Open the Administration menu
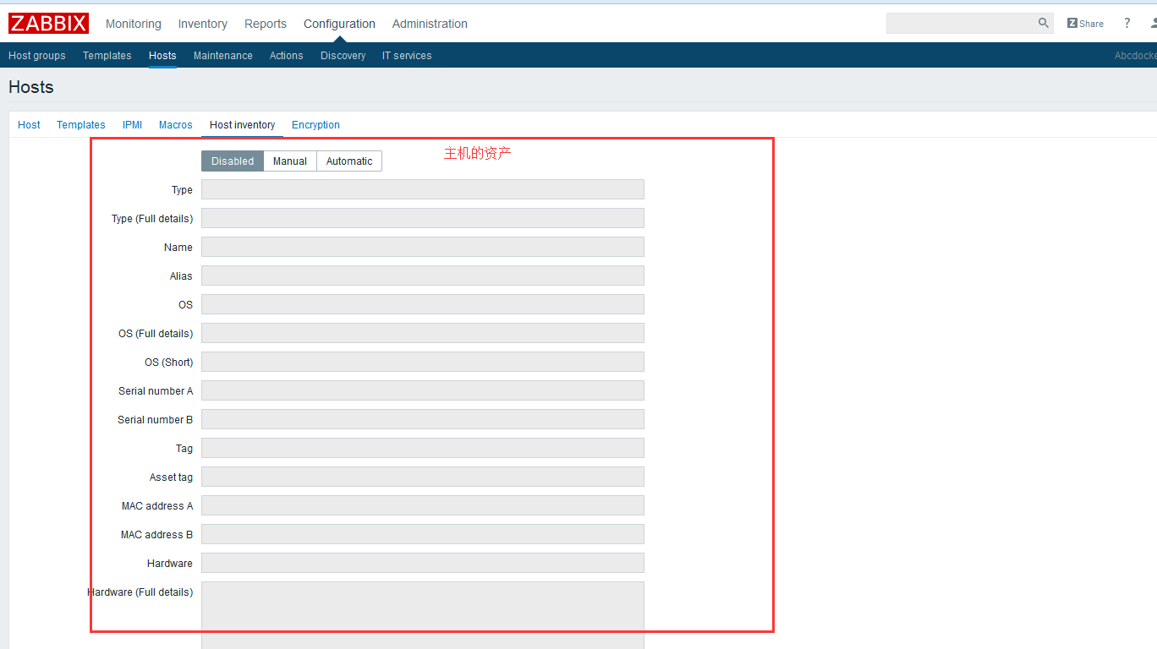Image resolution: width=1157 pixels, height=649 pixels. pos(430,24)
